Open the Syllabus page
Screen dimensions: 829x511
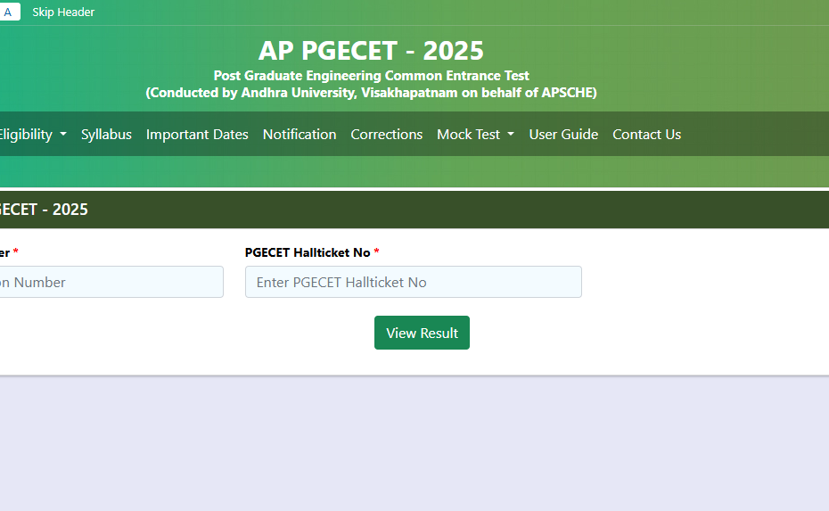click(x=106, y=135)
